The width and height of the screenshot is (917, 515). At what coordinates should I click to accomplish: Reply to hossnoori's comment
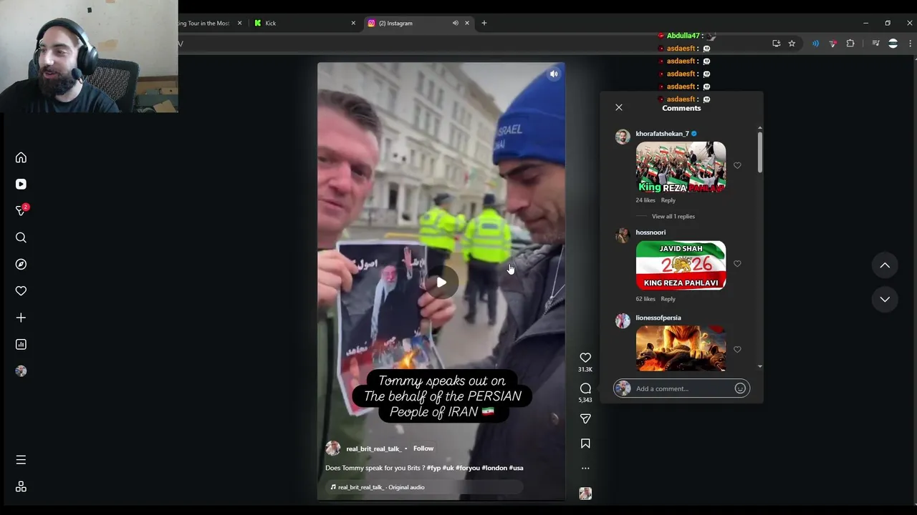(x=668, y=299)
